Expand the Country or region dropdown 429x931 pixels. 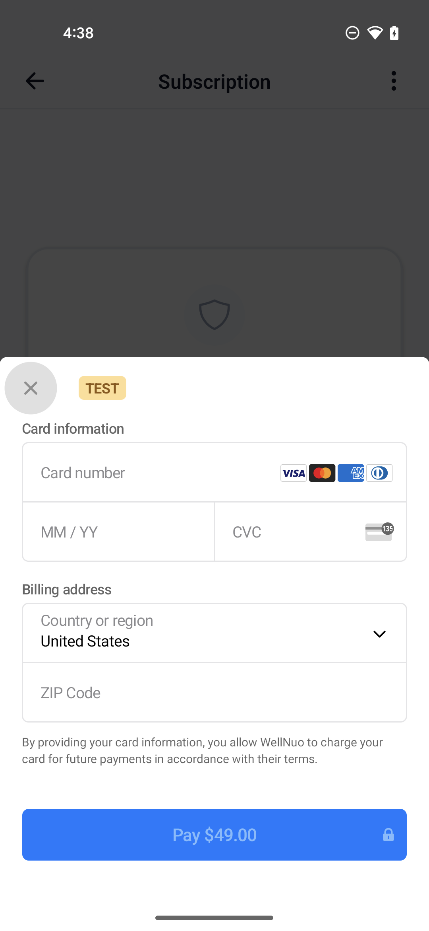click(199, 633)
